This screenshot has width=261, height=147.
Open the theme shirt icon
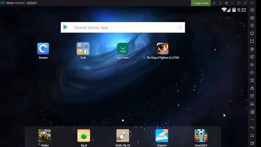[214, 3]
